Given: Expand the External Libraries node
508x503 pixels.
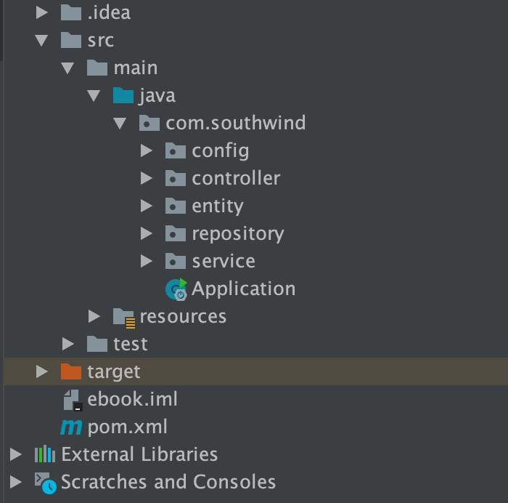Looking at the screenshot, I should 15,455.
